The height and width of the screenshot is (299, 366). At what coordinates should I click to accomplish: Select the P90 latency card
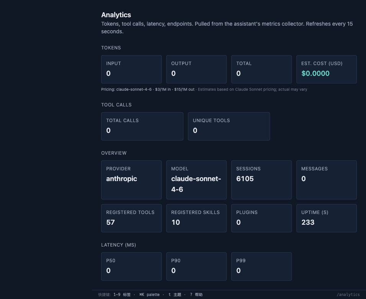[x=196, y=266]
